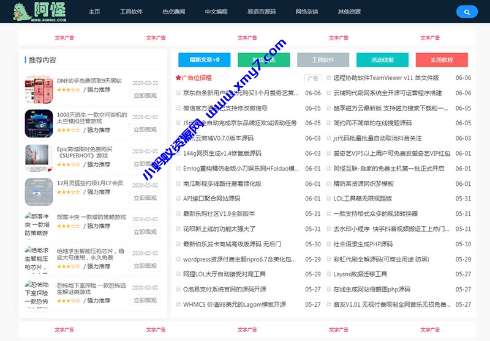Open DNF助手免费领取9天黑钻 title
The width and height of the screenshot is (490, 341).
(x=89, y=81)
